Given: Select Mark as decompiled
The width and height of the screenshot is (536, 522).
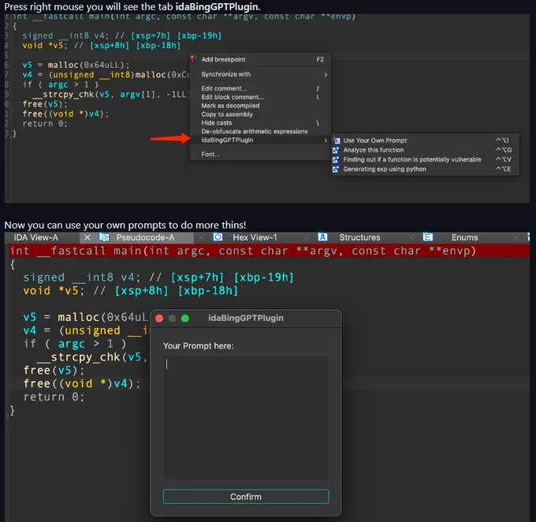Looking at the screenshot, I should pyautogui.click(x=260, y=106).
